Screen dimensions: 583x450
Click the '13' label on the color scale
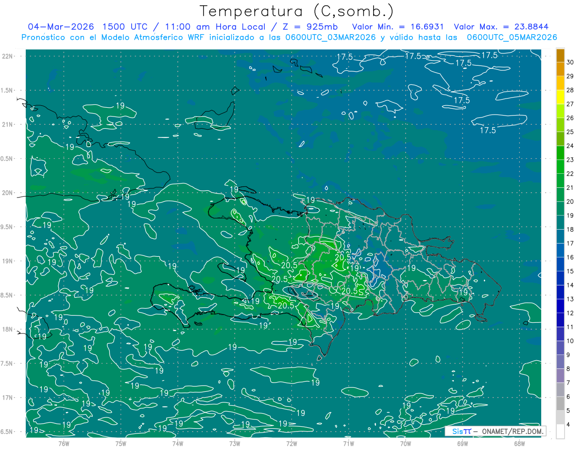[570, 299]
